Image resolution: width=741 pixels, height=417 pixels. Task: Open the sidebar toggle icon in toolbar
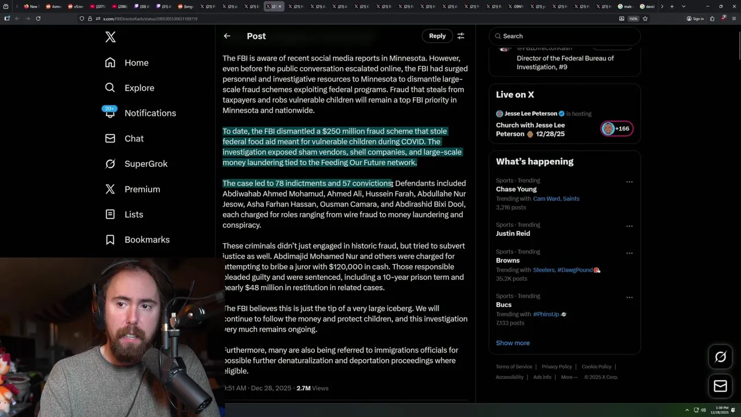coord(7,19)
